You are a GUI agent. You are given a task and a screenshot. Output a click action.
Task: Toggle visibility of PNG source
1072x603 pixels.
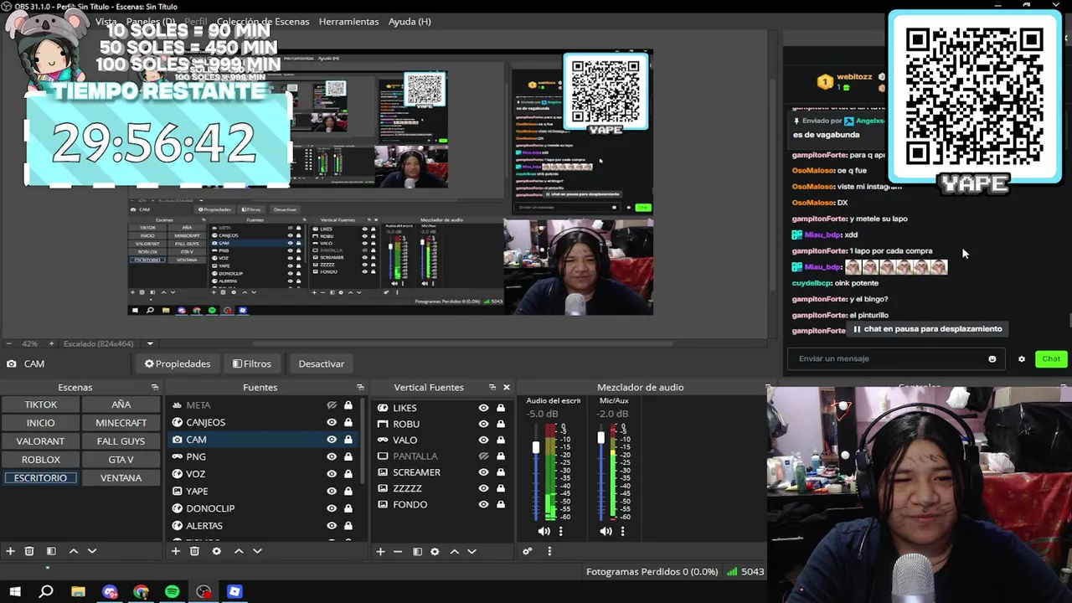pyautogui.click(x=332, y=456)
